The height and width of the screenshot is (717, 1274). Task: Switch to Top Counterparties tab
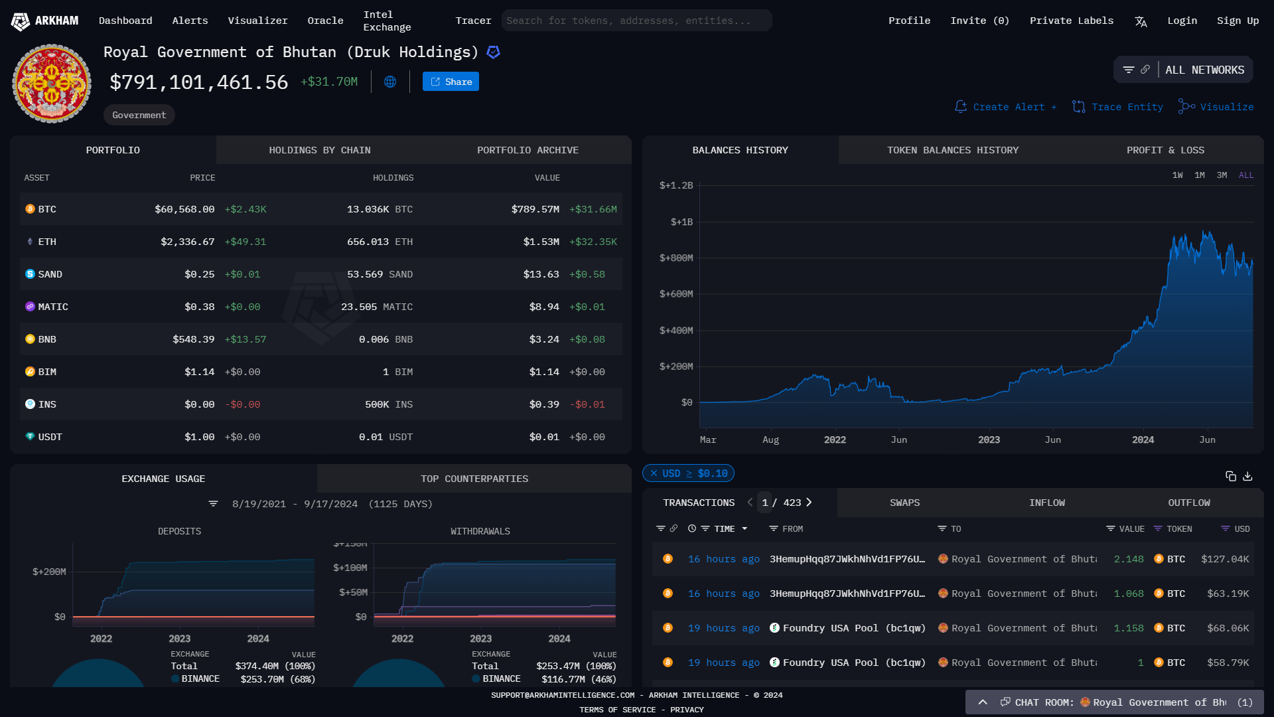pos(474,479)
